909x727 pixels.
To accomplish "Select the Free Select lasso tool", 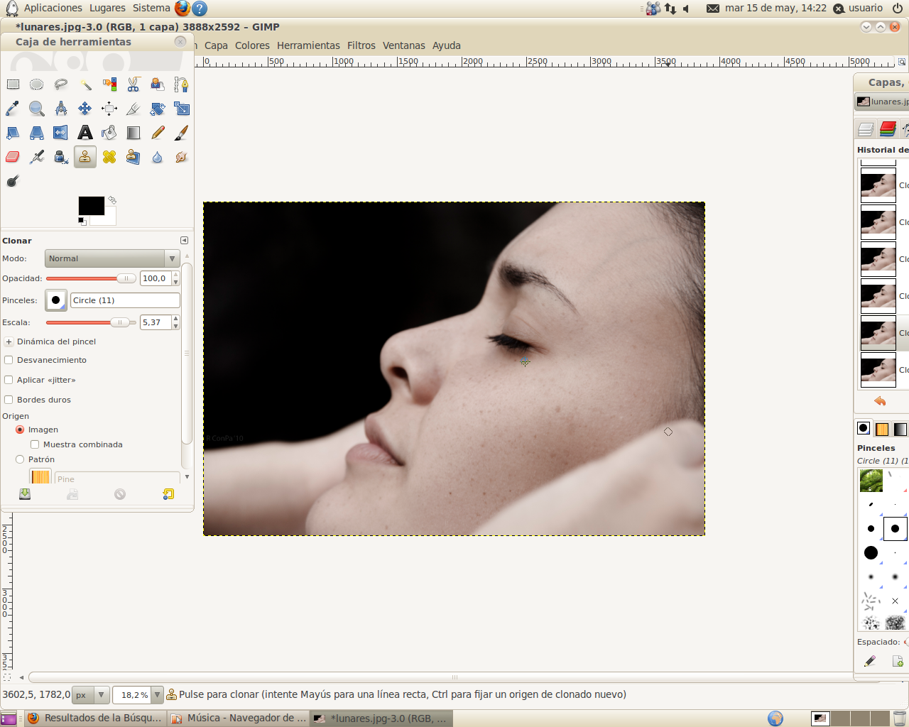I will [61, 84].
